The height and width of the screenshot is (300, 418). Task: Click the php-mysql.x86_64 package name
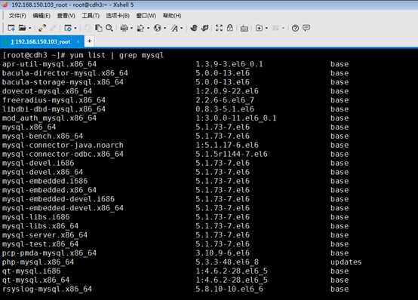click(x=38, y=262)
